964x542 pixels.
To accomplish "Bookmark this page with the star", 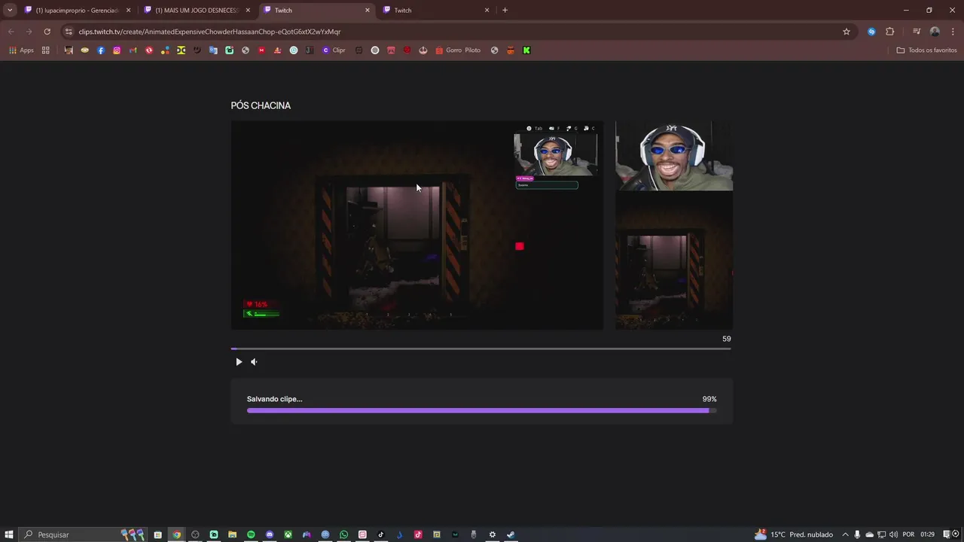I will [847, 32].
